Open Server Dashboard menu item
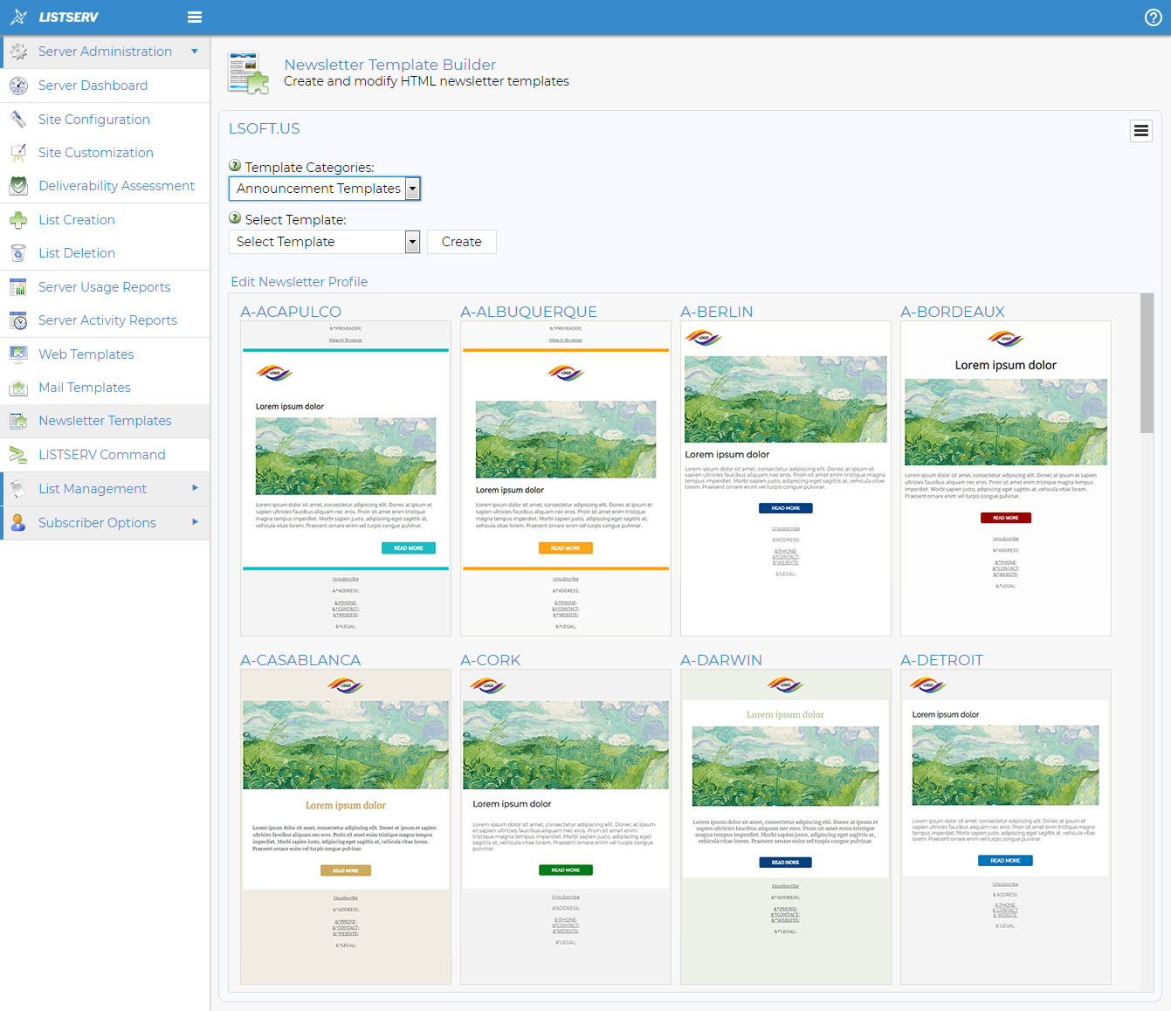 tap(93, 86)
